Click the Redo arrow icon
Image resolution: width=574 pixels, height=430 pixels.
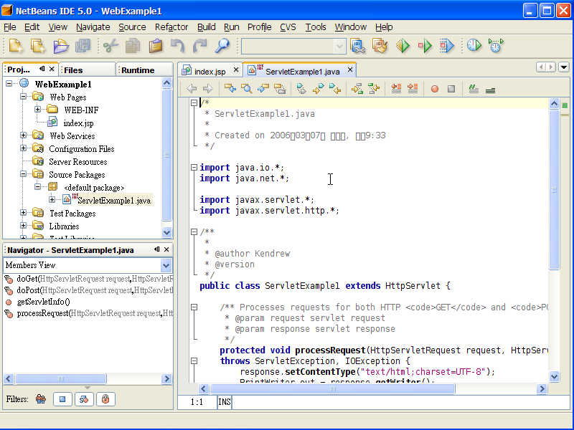pos(200,46)
